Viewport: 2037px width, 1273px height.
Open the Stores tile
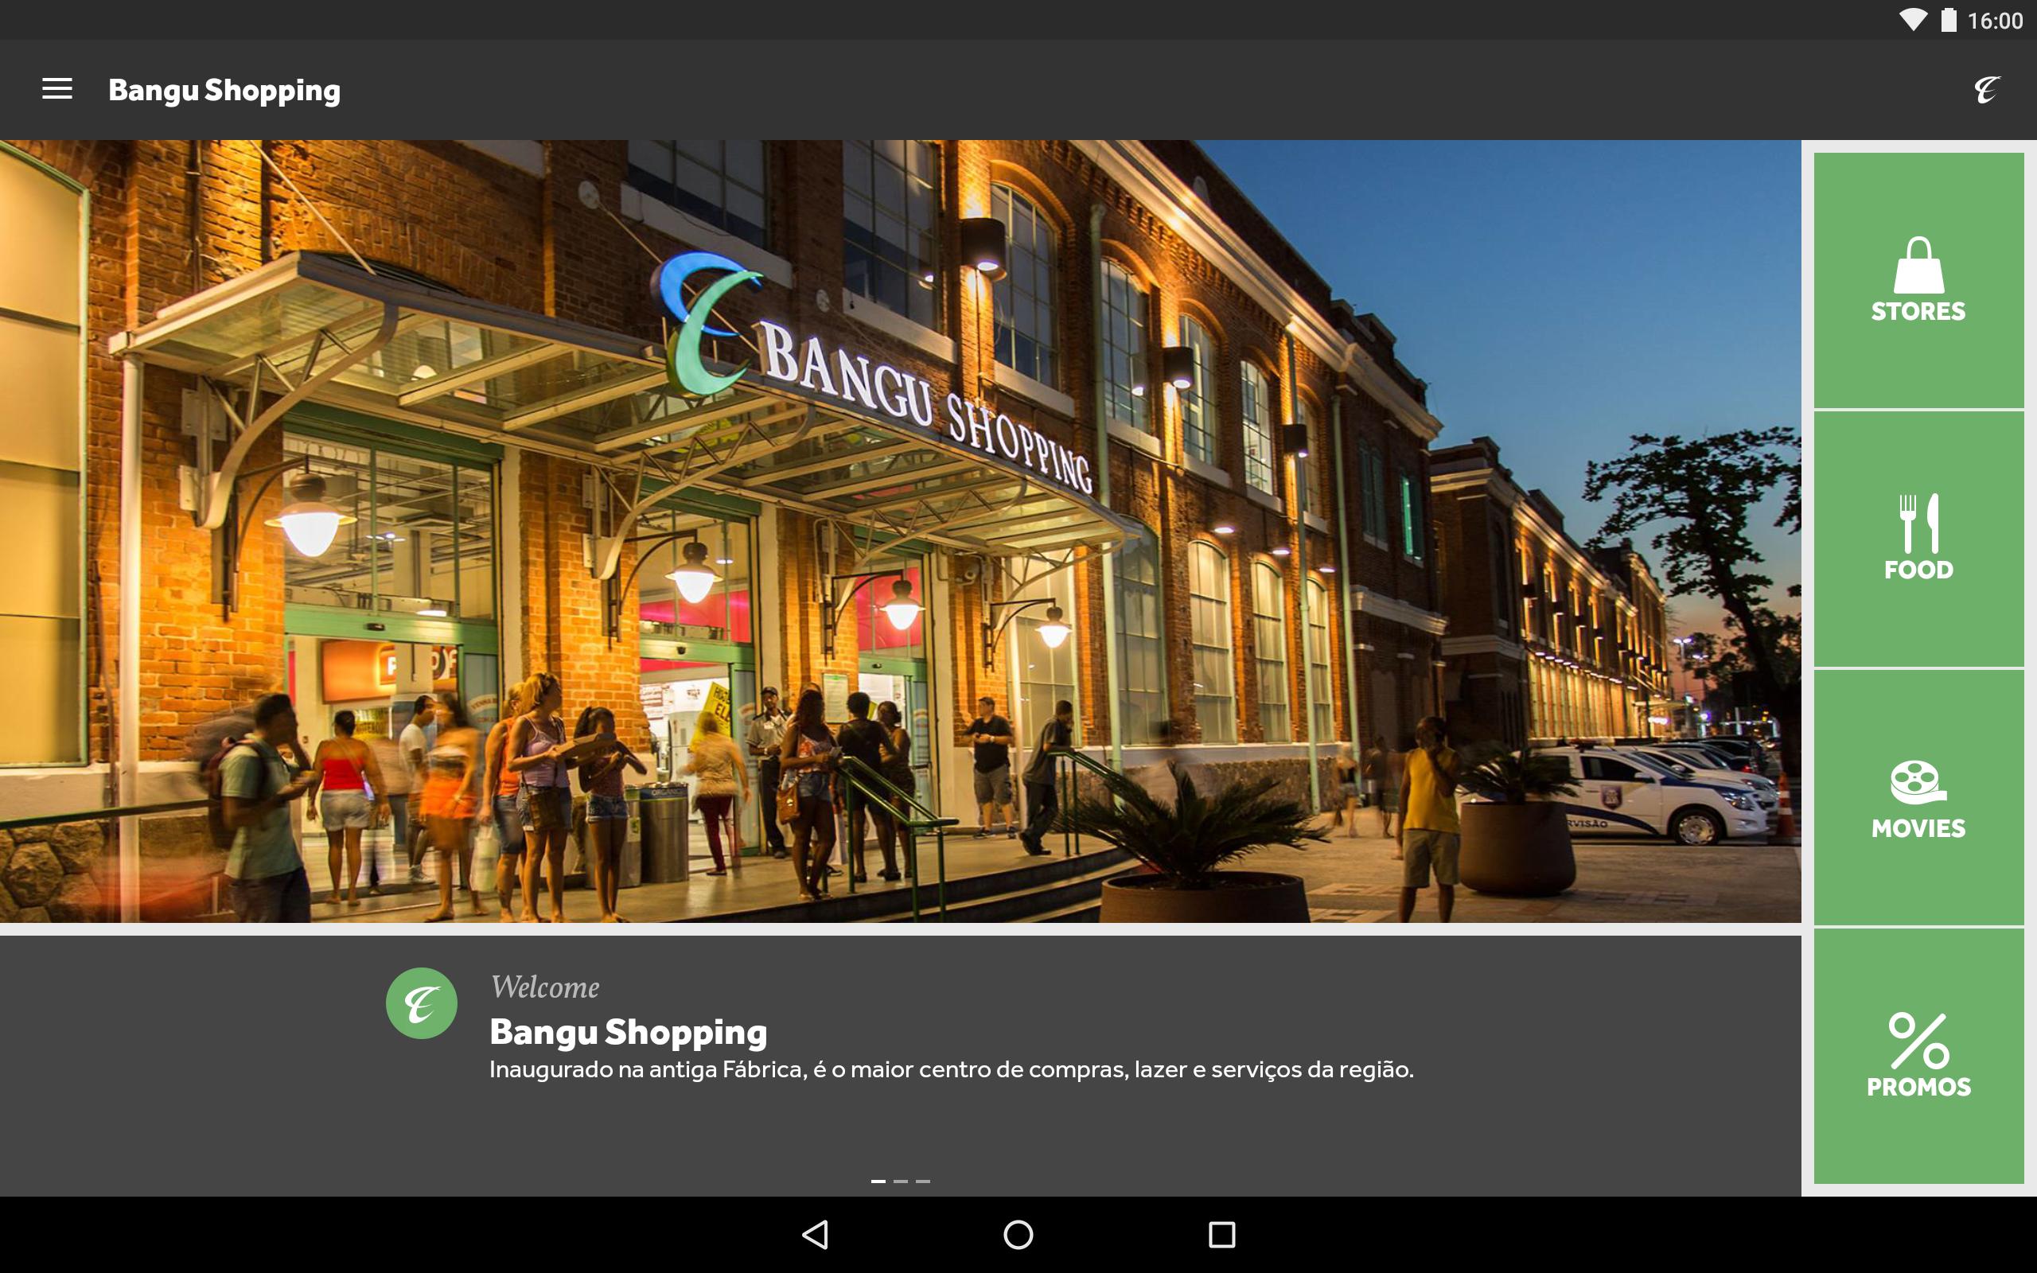1918,280
